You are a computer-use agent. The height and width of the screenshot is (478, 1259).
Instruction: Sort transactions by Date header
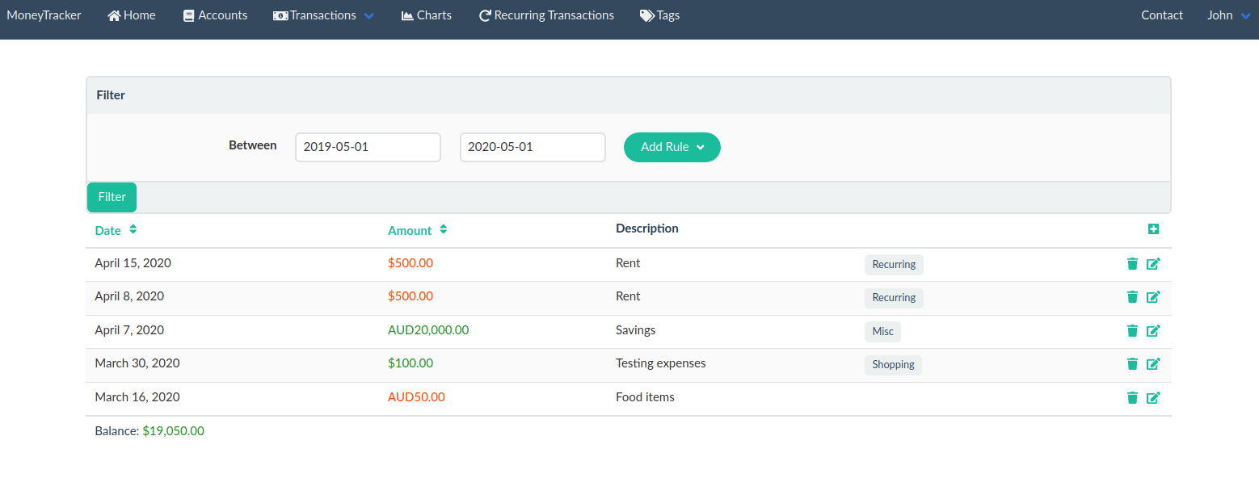(107, 230)
